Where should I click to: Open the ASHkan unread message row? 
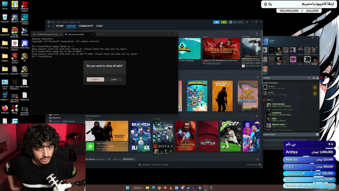[x=291, y=87]
